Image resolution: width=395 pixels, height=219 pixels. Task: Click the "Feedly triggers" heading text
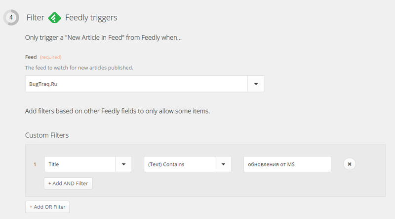coord(91,18)
